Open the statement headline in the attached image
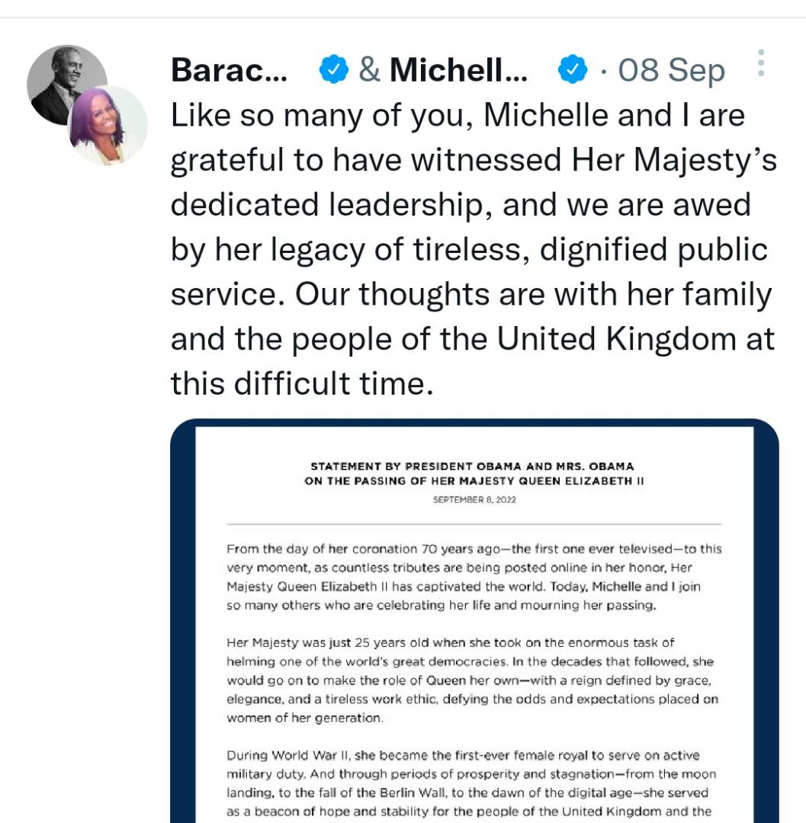Image resolution: width=806 pixels, height=823 pixels. point(473,473)
